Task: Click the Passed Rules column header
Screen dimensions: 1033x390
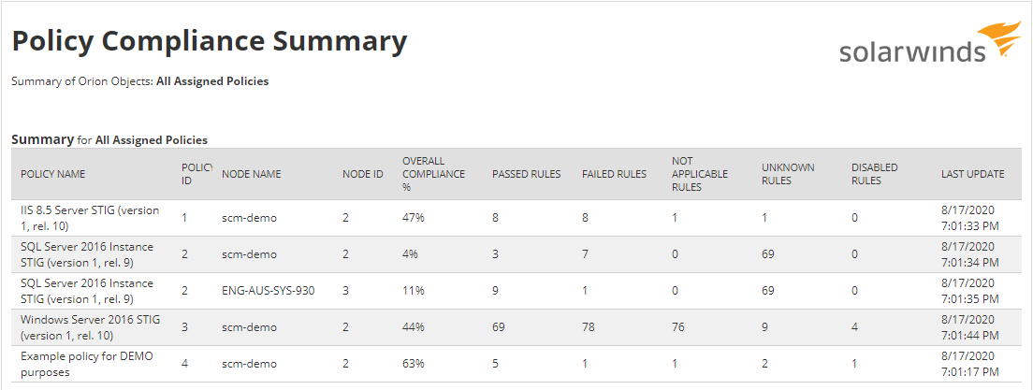Action: click(x=526, y=174)
